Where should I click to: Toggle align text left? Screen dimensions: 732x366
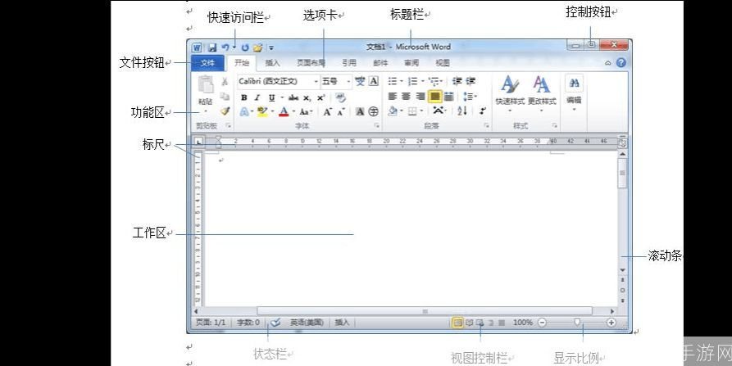[x=393, y=96]
